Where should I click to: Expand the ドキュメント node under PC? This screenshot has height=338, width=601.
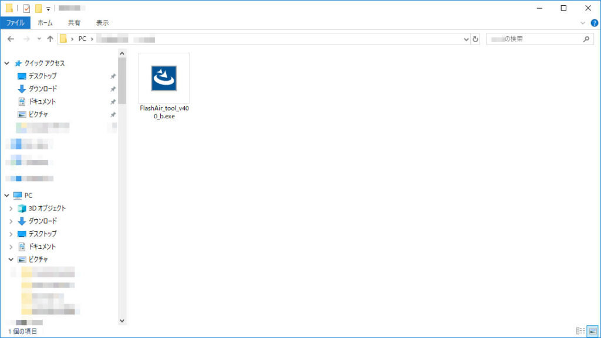tap(11, 247)
